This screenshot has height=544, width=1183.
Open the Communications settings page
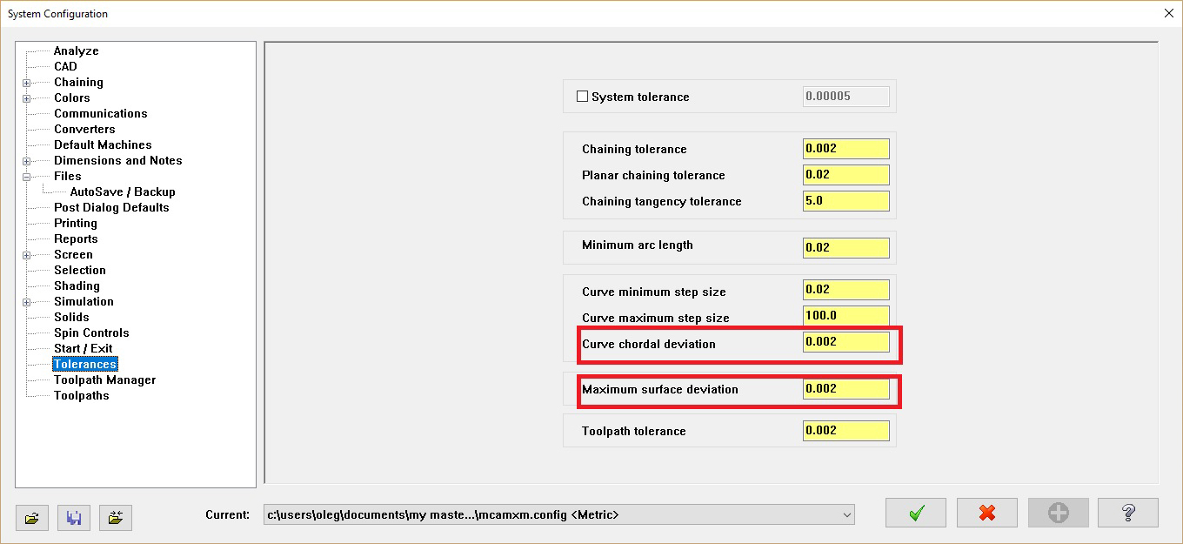[101, 114]
